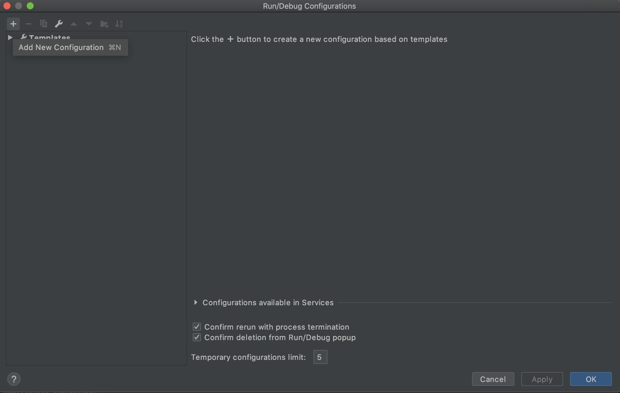
Task: Click the help question mark icon
Action: tap(14, 379)
